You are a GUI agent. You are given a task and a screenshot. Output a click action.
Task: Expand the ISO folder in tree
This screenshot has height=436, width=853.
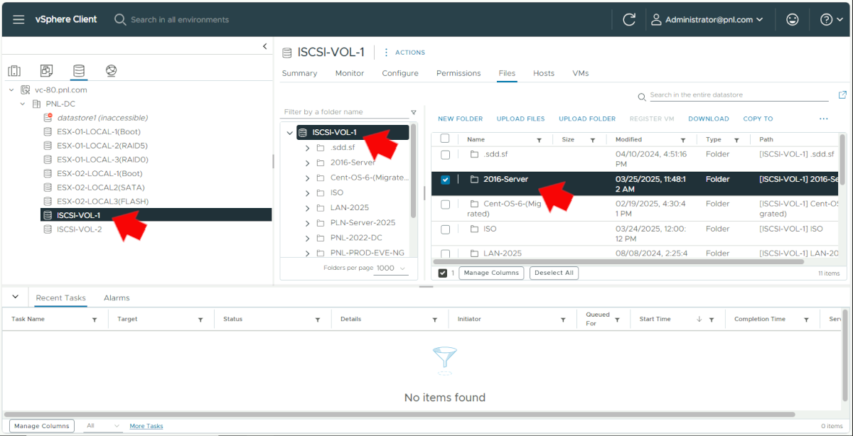click(x=307, y=192)
